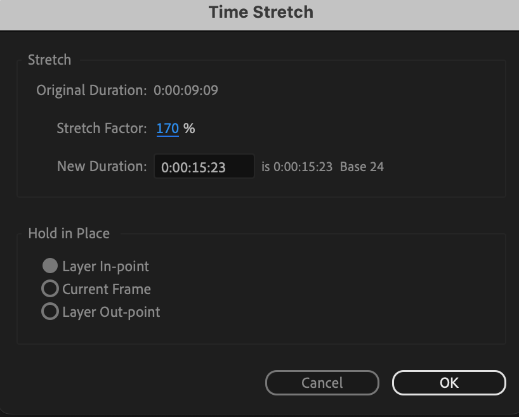
Task: Choose the Current Frame radio circle
Action: pyautogui.click(x=50, y=289)
